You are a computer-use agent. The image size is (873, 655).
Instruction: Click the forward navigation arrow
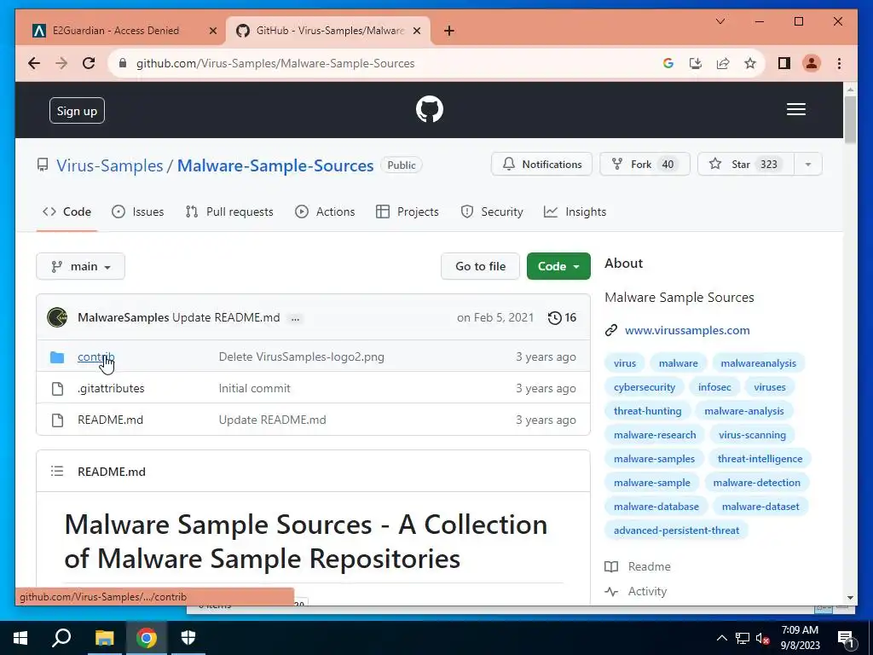[61, 63]
